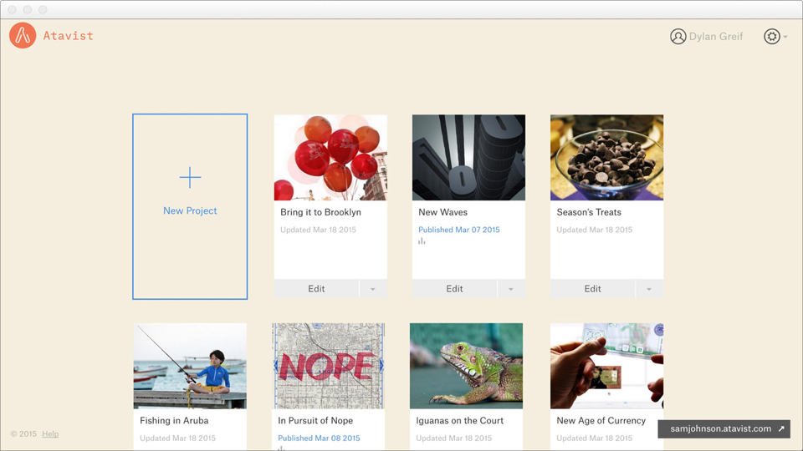Click the Published Mar 07 2015 link
Image resolution: width=803 pixels, height=451 pixels.
click(x=459, y=230)
